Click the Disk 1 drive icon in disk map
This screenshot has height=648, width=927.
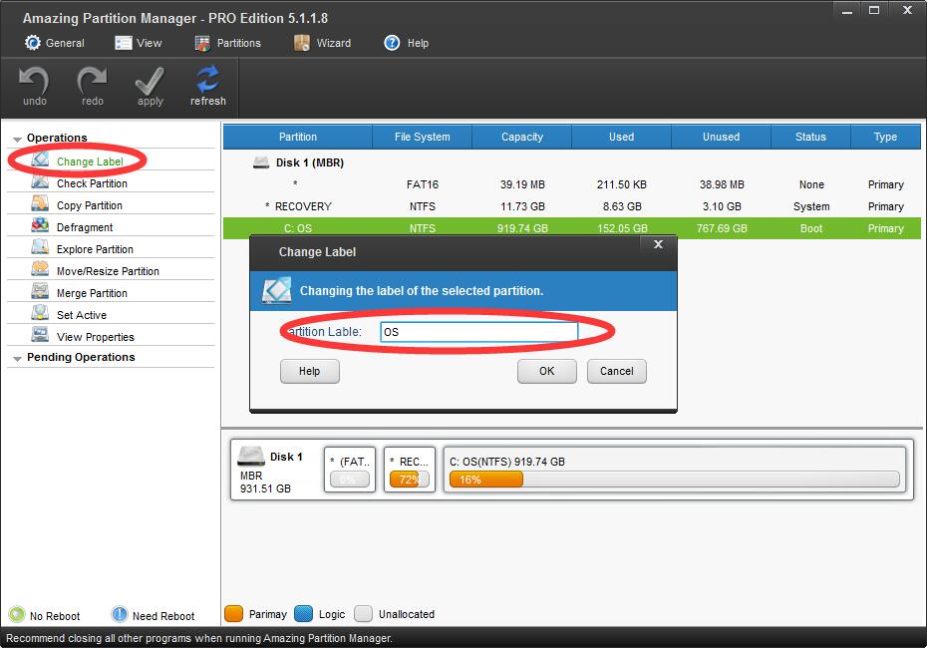click(250, 456)
